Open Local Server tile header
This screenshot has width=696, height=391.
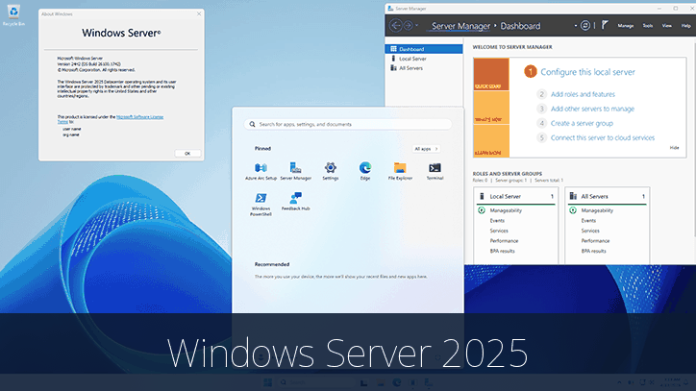pos(516,196)
